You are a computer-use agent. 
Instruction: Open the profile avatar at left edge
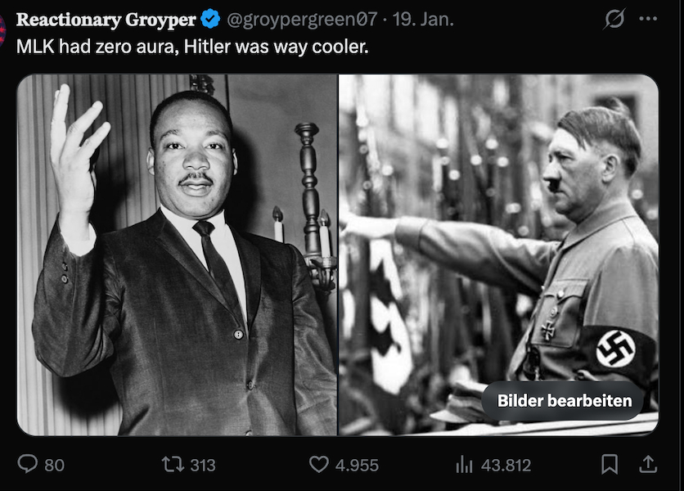pos(2,29)
